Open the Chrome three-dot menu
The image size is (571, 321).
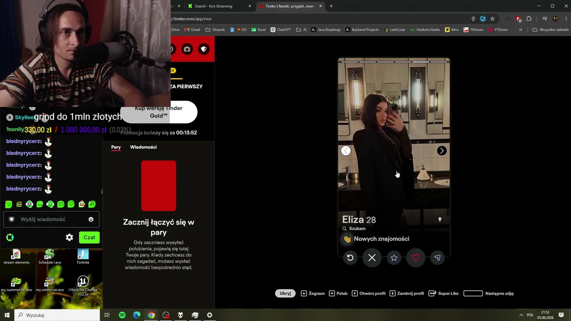[565, 19]
